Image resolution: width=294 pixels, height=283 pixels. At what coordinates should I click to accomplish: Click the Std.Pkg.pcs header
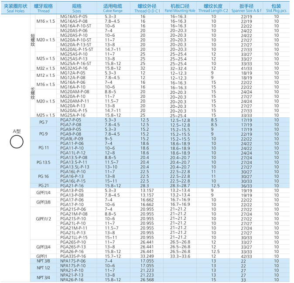[x=276, y=8]
